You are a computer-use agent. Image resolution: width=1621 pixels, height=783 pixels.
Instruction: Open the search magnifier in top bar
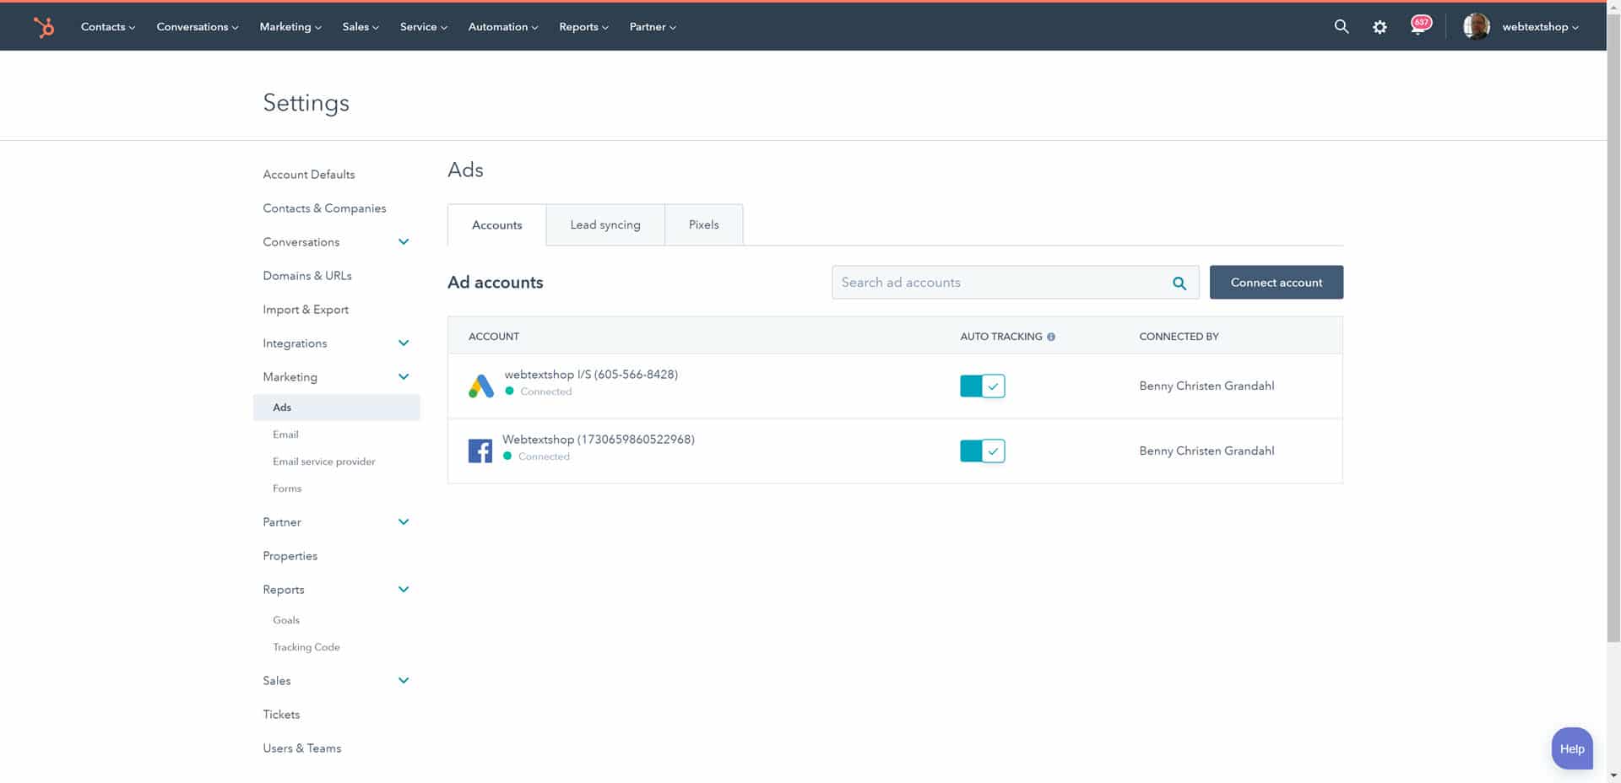pyautogui.click(x=1341, y=27)
